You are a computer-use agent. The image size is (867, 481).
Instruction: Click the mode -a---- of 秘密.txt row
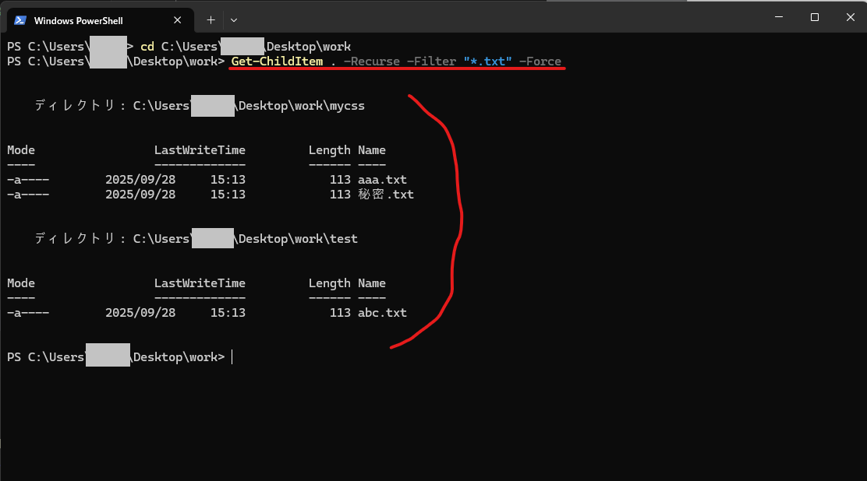pos(28,195)
